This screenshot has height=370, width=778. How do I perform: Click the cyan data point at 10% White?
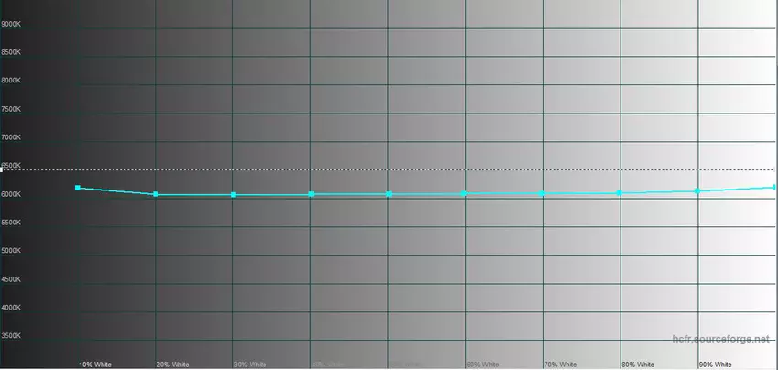pos(78,188)
